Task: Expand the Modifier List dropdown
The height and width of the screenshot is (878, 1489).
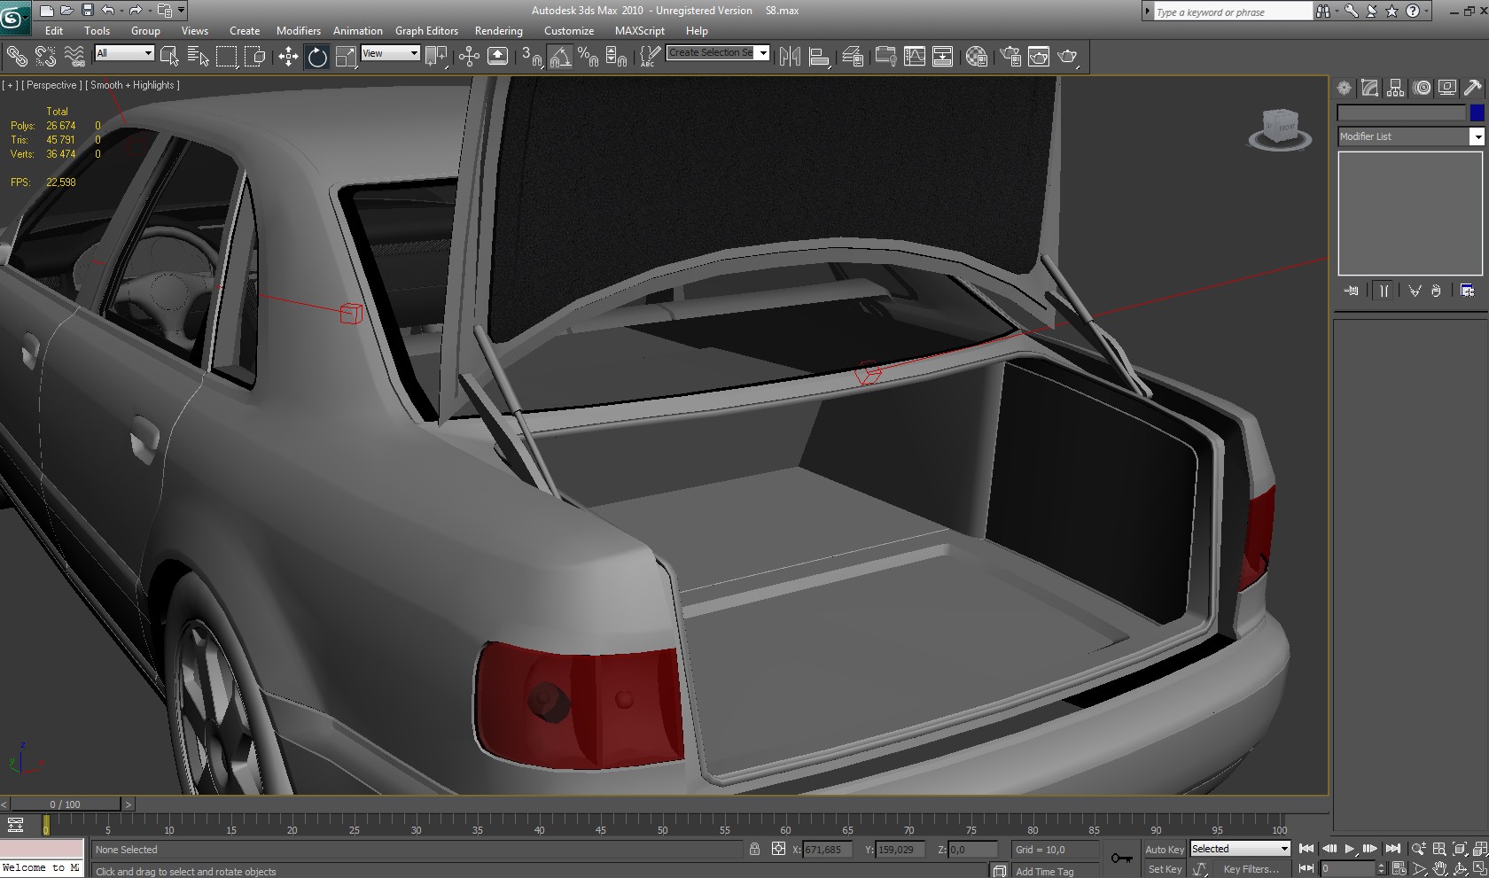Action: click(x=1477, y=136)
